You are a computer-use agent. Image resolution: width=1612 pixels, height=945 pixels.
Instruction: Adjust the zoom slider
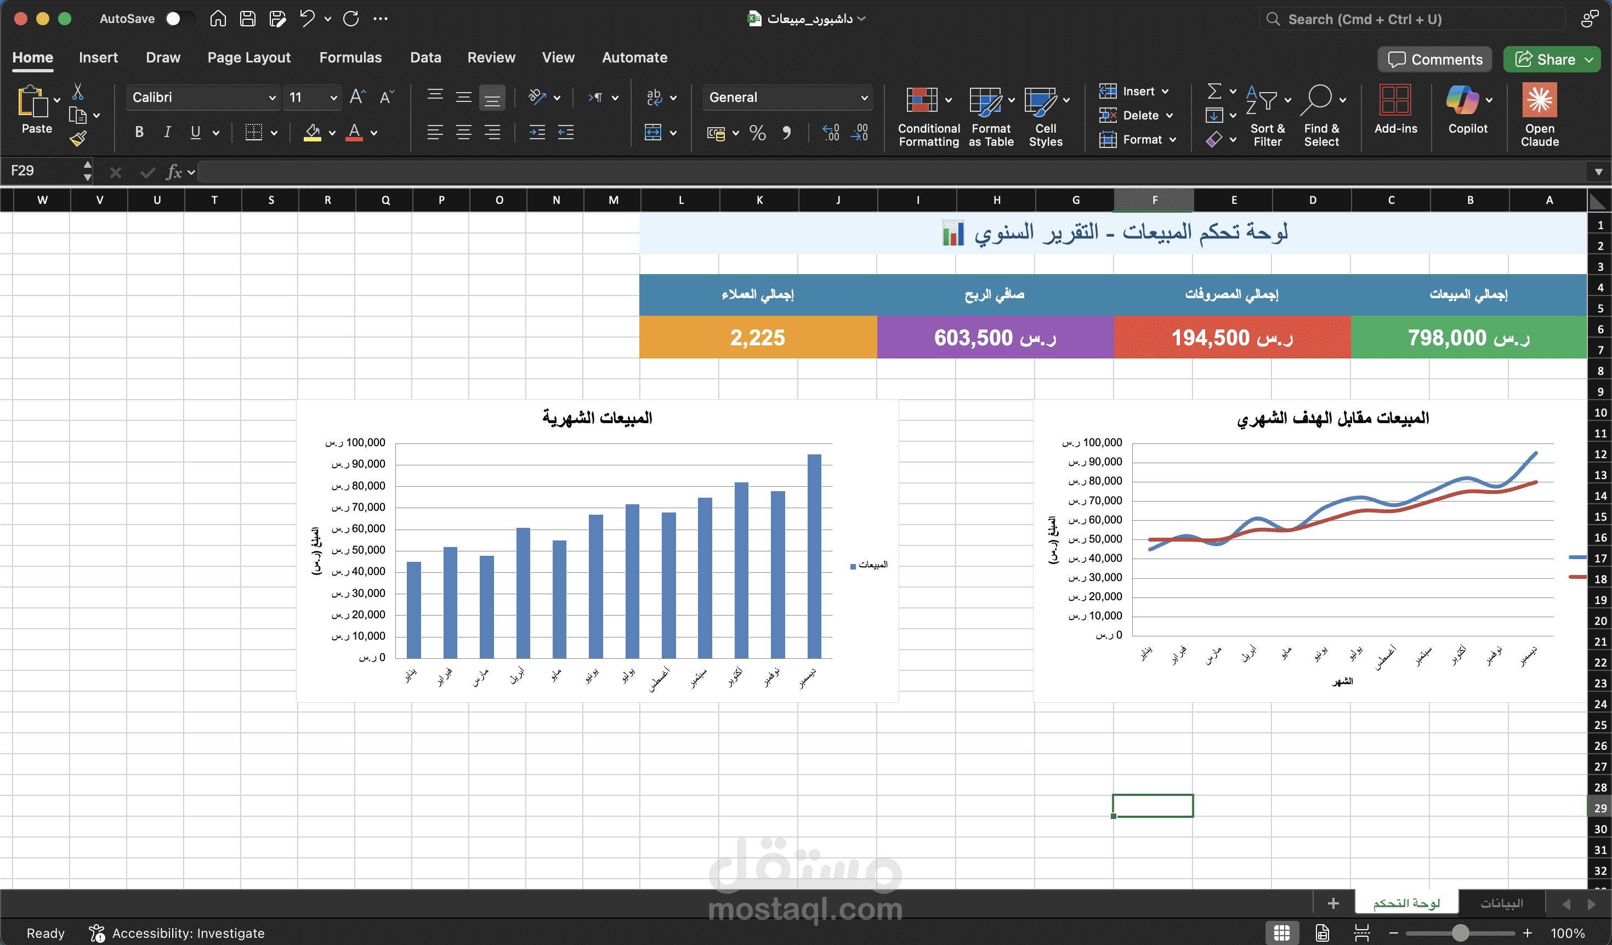click(x=1461, y=933)
